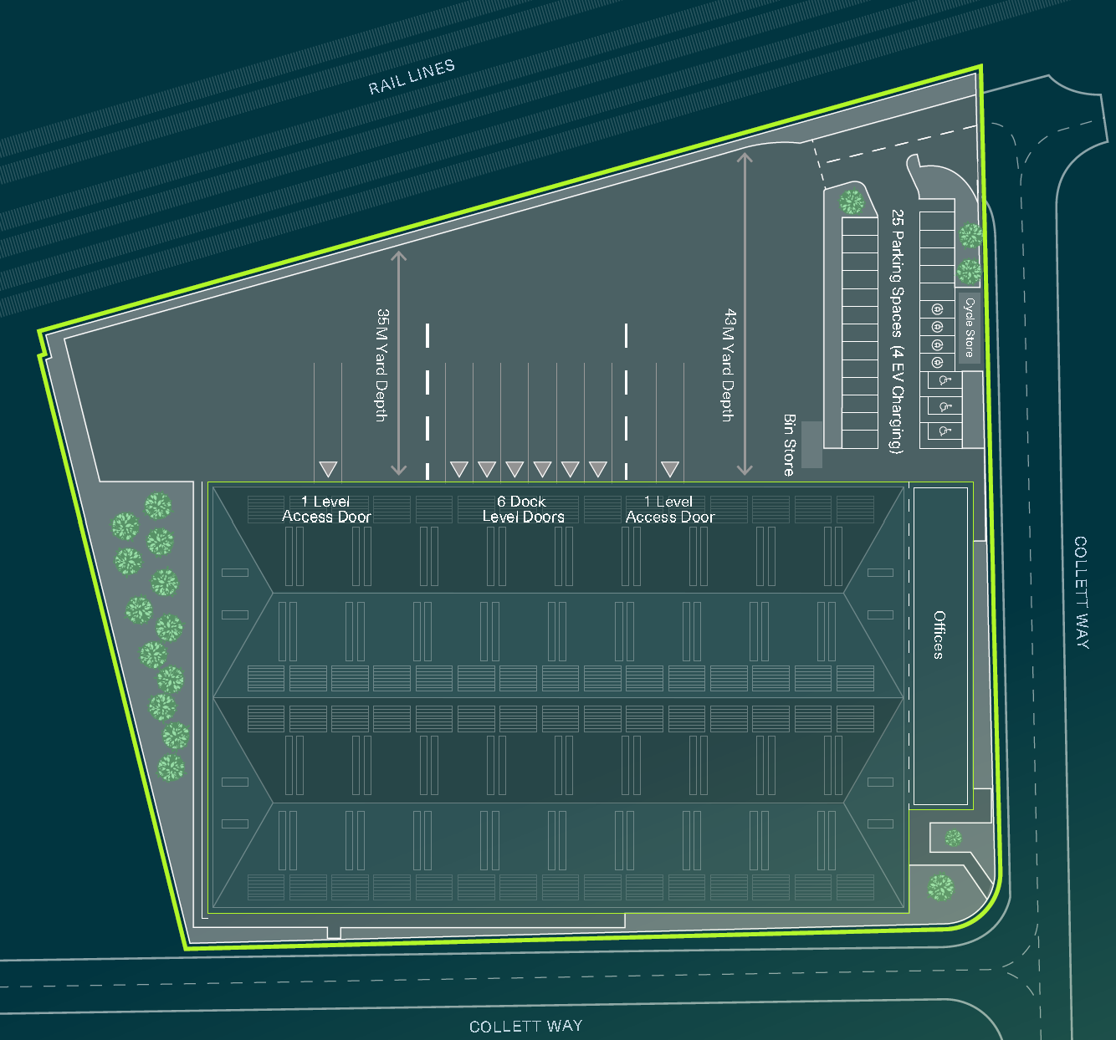Viewport: 1116px width, 1040px height.
Task: Select the fifth dock door triangle from left
Action: point(570,469)
